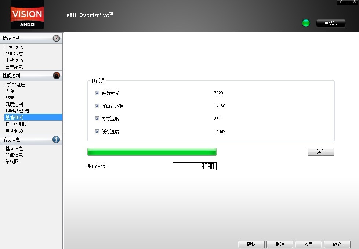Click the 首选项 preferences button
Viewport: 359px width, 249px height.
331,23
